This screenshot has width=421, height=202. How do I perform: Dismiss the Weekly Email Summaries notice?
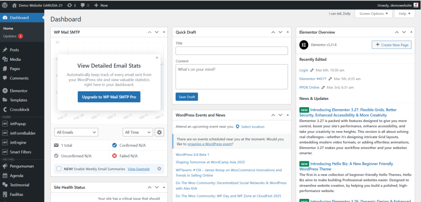[159, 169]
